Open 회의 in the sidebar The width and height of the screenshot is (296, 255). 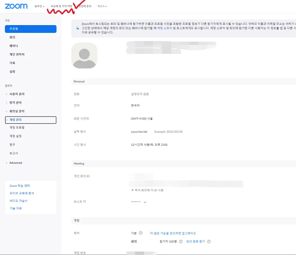(x=12, y=37)
